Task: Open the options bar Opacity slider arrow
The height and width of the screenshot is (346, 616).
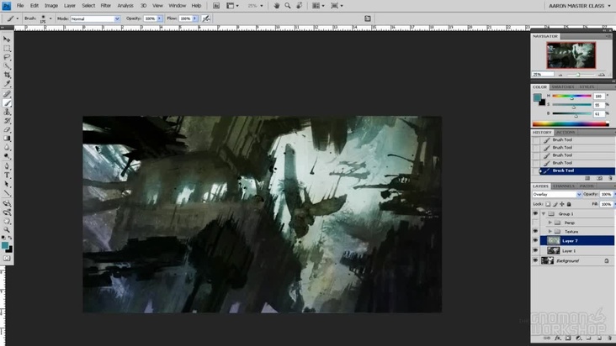Action: [160, 18]
